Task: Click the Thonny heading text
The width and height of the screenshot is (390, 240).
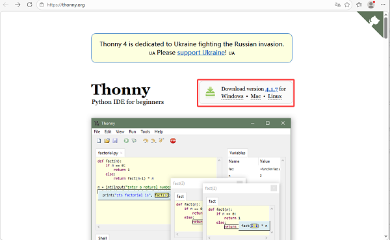Action: [x=121, y=90]
